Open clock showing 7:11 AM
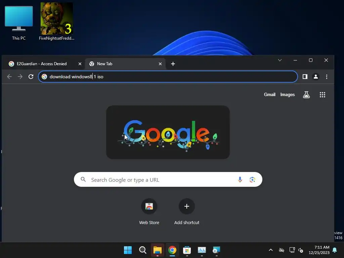Image resolution: width=344 pixels, height=258 pixels. click(319, 250)
